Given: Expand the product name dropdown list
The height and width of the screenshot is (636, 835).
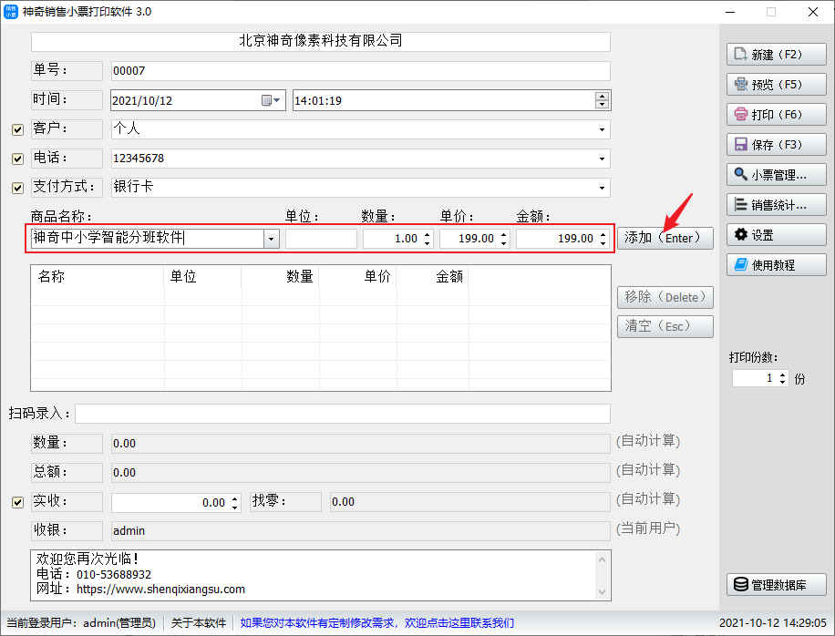Looking at the screenshot, I should pyautogui.click(x=271, y=239).
